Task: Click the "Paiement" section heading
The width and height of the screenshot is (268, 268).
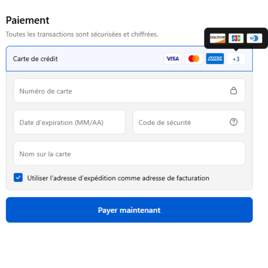Action: (x=27, y=20)
